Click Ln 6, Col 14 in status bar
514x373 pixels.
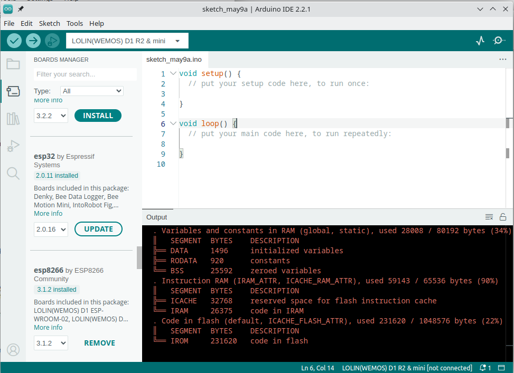click(317, 368)
